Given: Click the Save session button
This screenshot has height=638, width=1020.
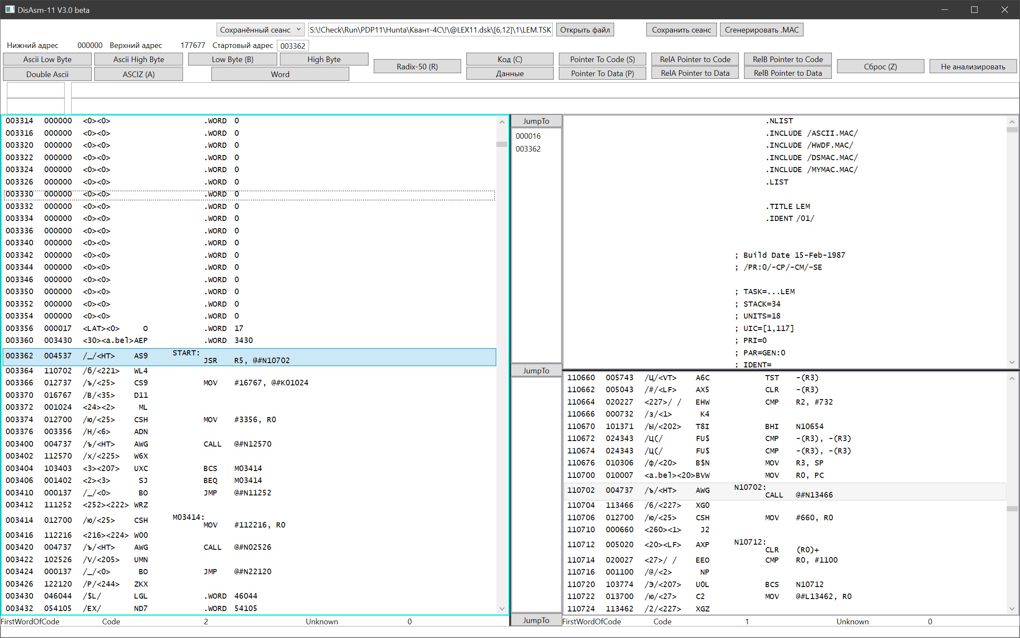Looking at the screenshot, I should 681,30.
